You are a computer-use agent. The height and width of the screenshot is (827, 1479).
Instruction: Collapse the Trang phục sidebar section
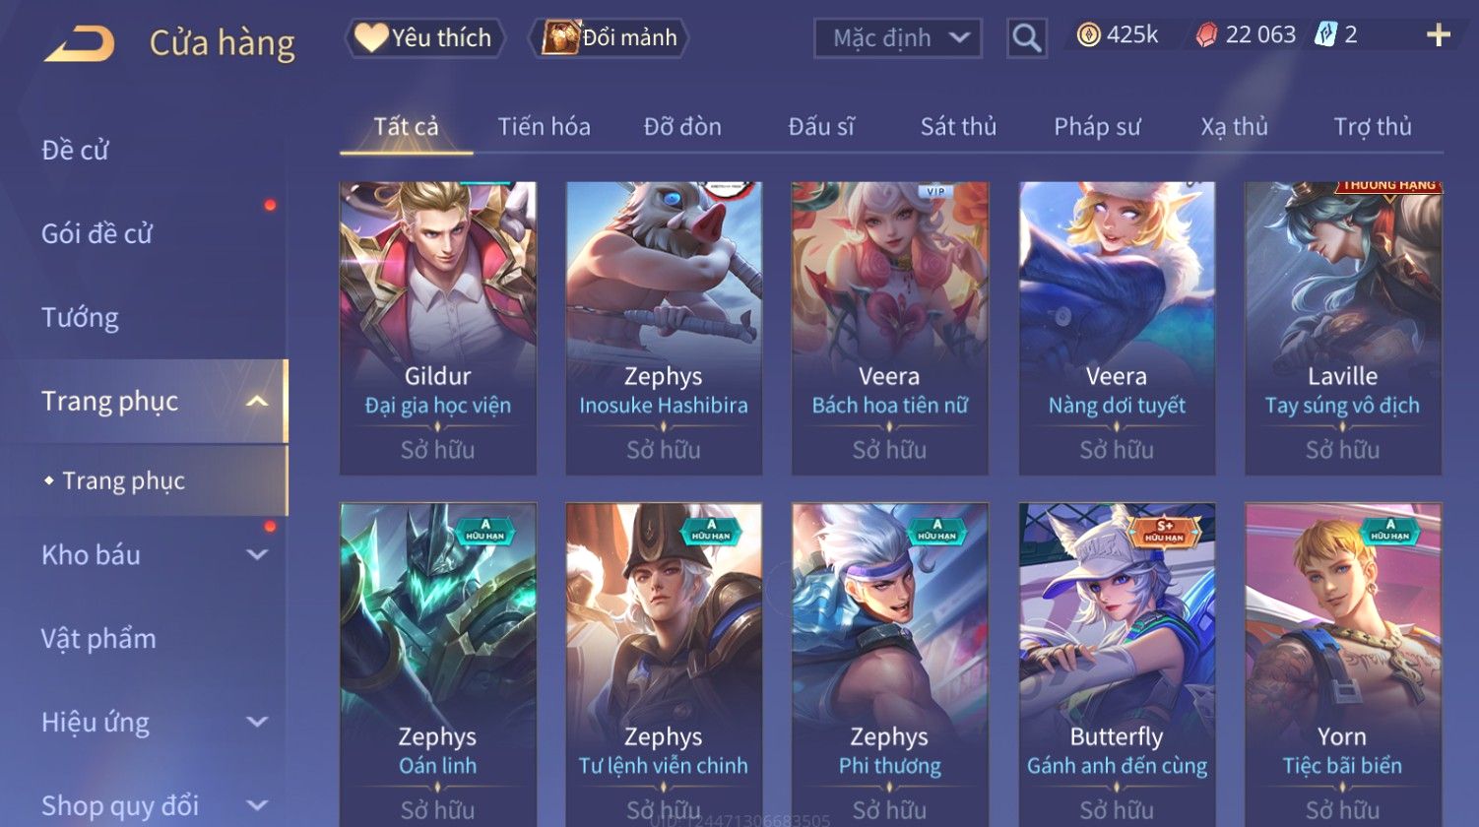pyautogui.click(x=256, y=402)
